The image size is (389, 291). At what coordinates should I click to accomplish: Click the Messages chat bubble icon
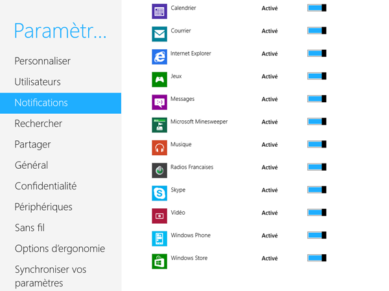(159, 102)
